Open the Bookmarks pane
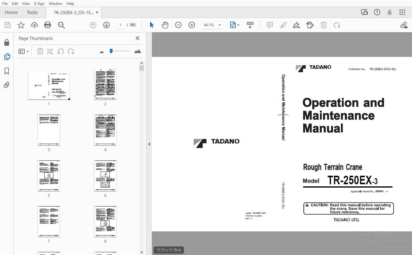The image size is (412, 255). 7,71
